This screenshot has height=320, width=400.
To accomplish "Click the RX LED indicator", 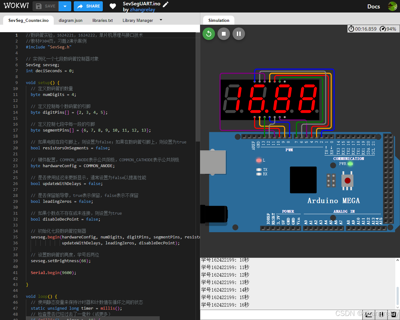I will coord(259,174).
